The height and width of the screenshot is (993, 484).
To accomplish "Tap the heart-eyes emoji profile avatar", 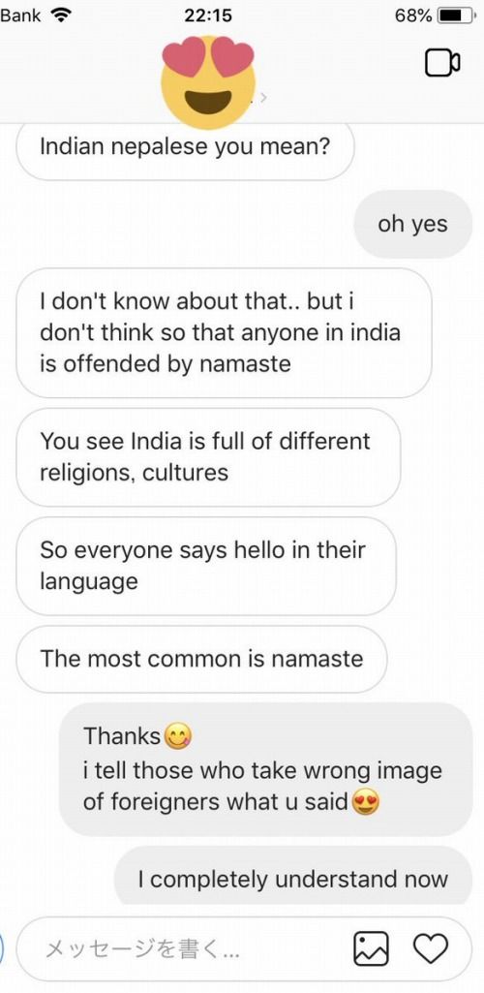I will coord(208,81).
